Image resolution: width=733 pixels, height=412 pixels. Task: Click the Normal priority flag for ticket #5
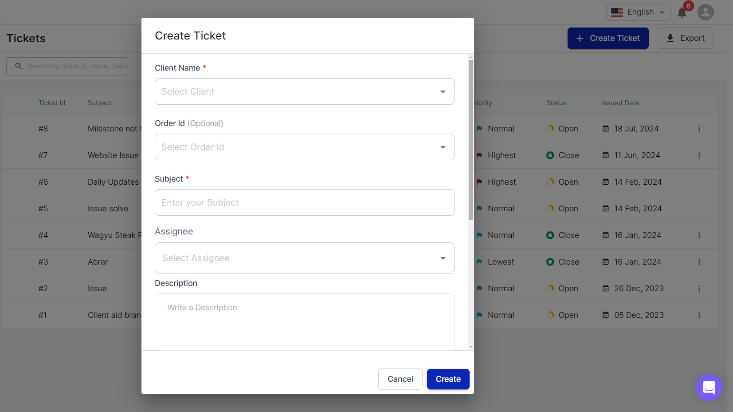(x=479, y=208)
